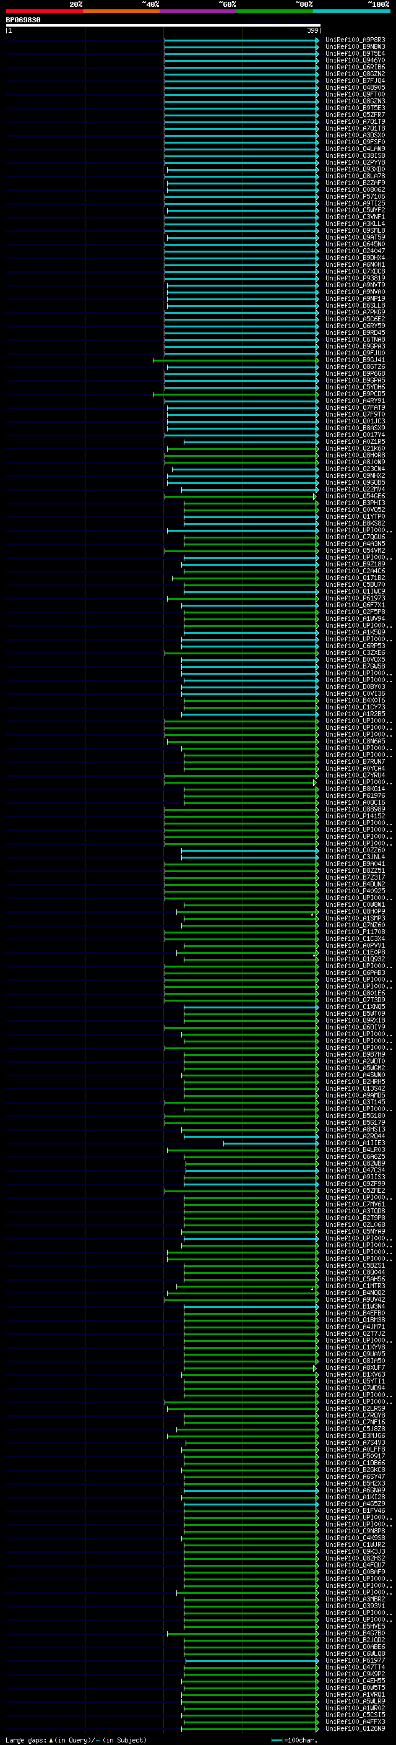
Task: Select the label UniRef100_P57106
Action: pos(355,196)
